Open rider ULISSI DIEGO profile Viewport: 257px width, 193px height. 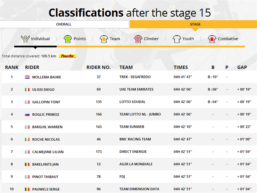[x=43, y=90]
